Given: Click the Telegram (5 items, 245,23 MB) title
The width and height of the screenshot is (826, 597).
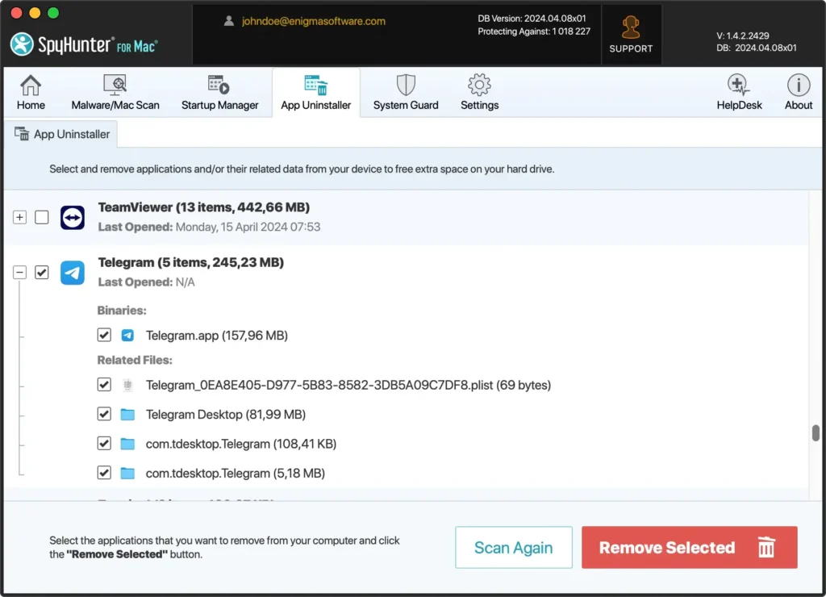Looking at the screenshot, I should pyautogui.click(x=190, y=262).
